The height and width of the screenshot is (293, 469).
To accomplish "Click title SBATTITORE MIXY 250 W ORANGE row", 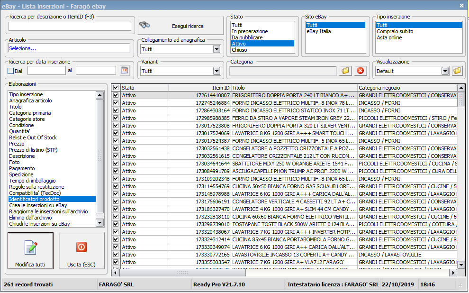I will coord(294,164).
